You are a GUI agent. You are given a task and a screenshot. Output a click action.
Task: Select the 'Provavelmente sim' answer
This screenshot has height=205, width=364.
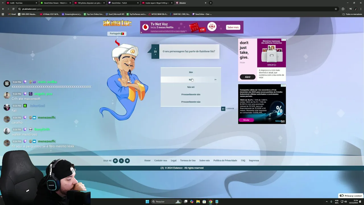coord(191,95)
